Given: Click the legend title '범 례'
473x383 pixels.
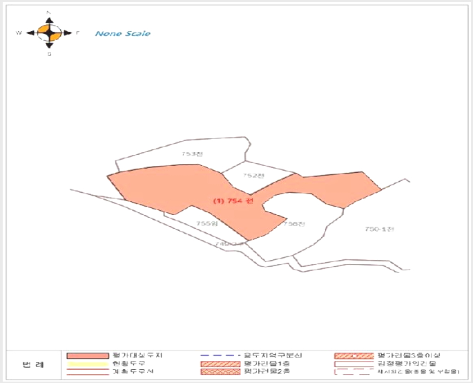Looking at the screenshot, I should click(33, 365).
